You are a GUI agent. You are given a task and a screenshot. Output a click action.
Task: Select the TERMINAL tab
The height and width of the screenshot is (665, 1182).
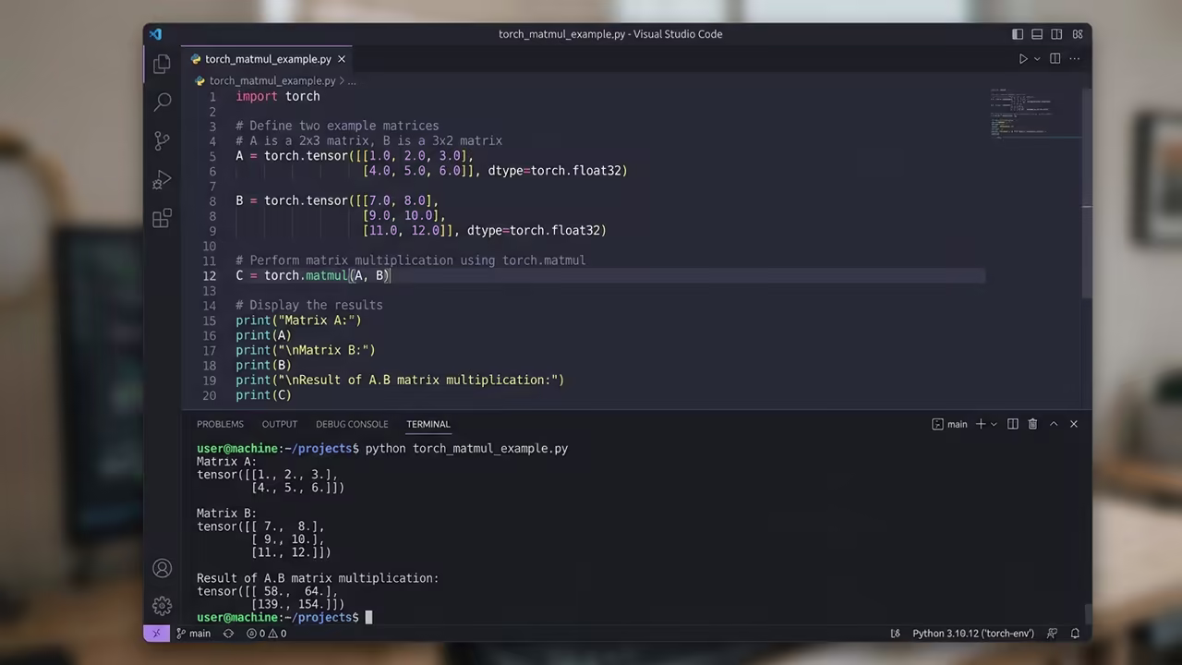428,424
